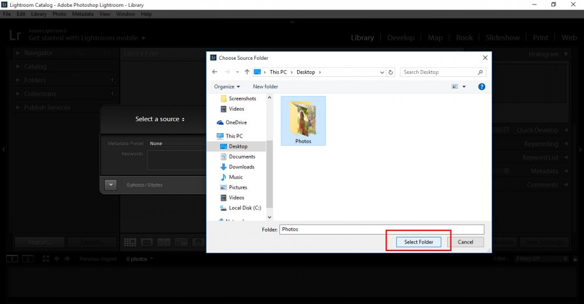The image size is (584, 304).
Task: Open Lightroom File menu
Action: coord(7,14)
